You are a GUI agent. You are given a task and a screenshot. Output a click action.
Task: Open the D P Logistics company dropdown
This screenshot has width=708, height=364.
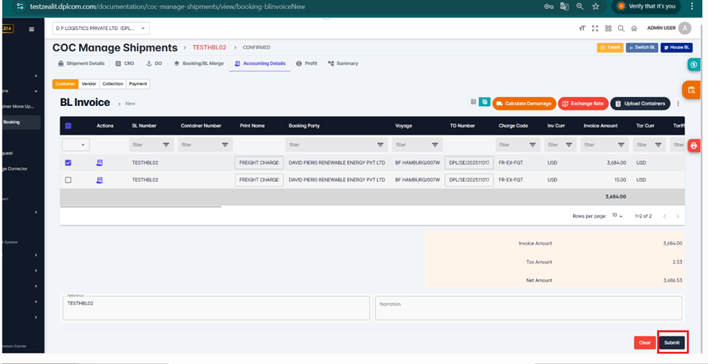[101, 29]
